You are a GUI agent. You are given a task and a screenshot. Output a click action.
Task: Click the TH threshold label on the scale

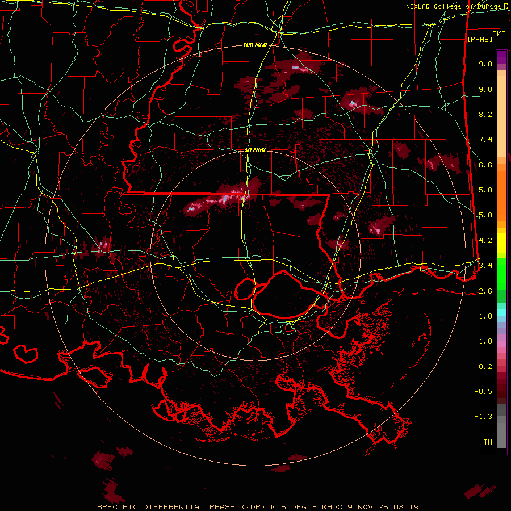[x=488, y=442]
